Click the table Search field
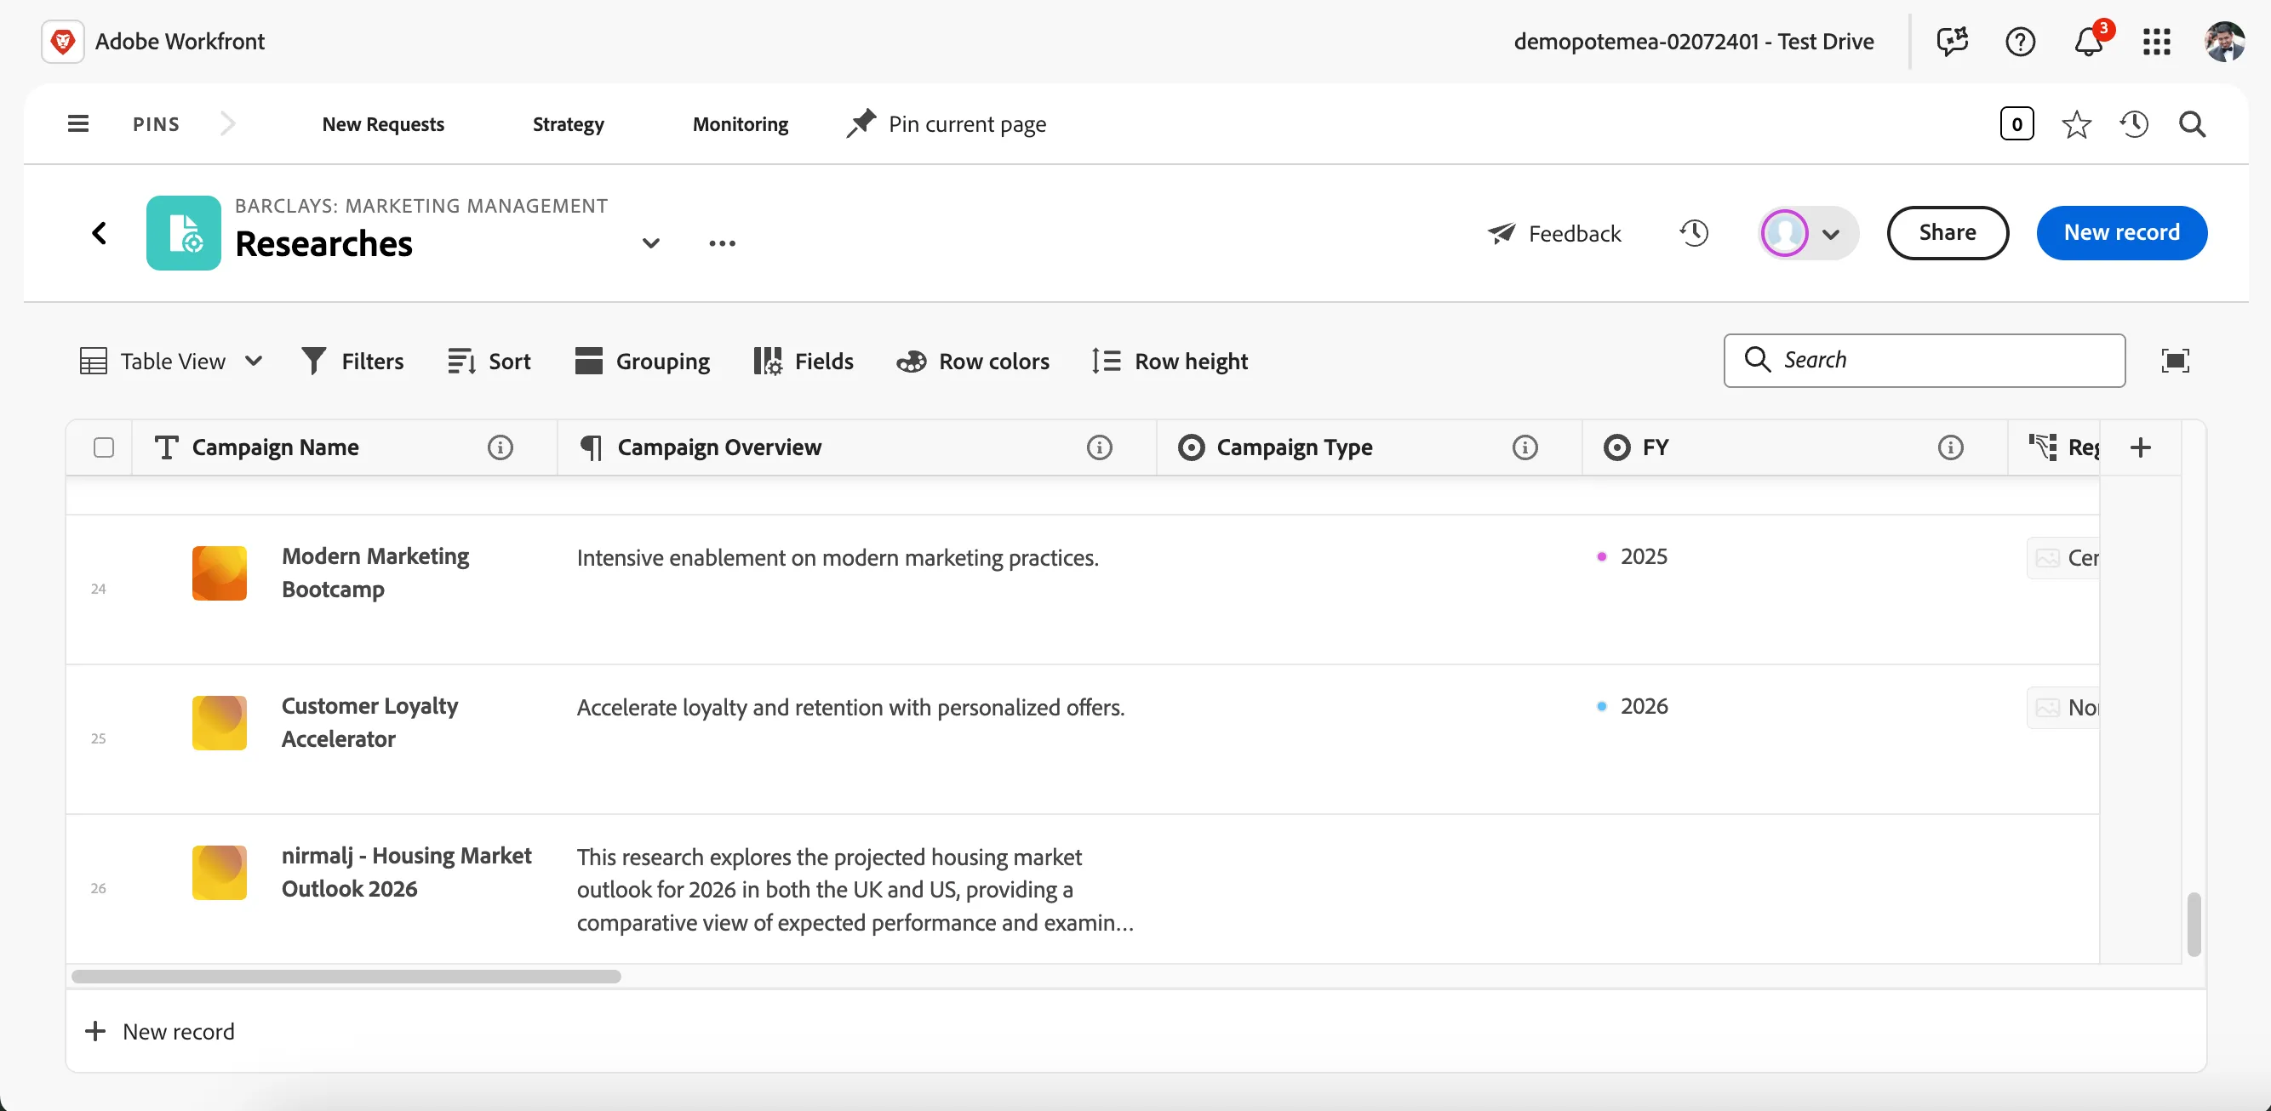Viewport: 2271px width, 1111px height. [x=1924, y=361]
